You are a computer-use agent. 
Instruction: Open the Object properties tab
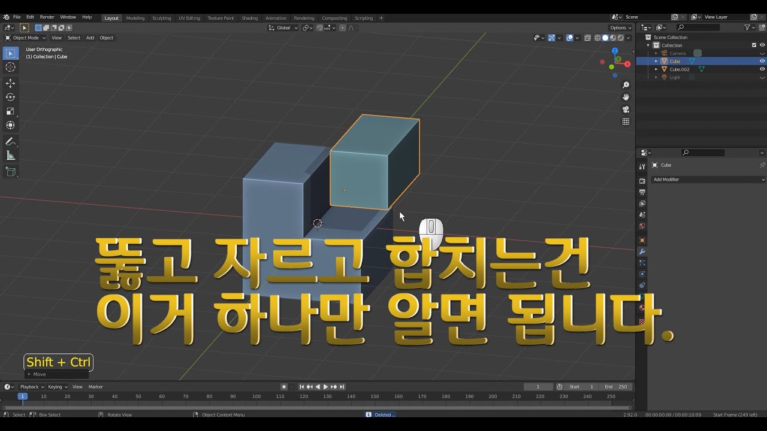(x=642, y=240)
